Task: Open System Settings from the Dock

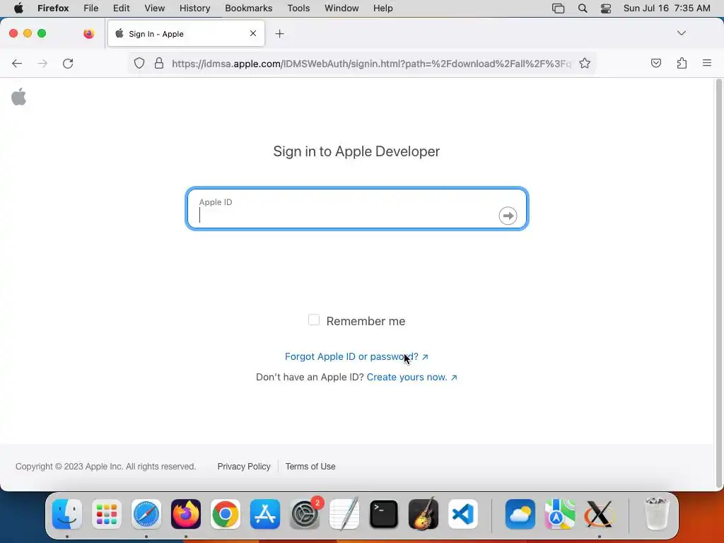Action: (305, 514)
